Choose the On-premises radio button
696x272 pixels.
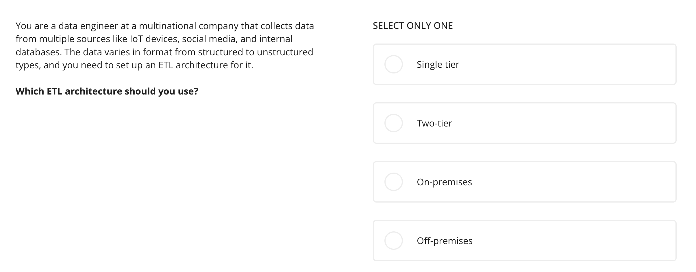tap(393, 182)
